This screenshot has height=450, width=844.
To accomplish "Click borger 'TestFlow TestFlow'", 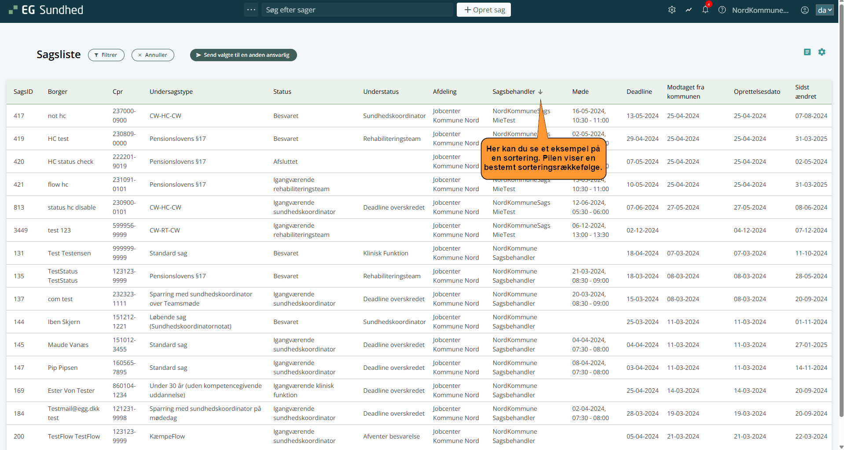I will (x=74, y=436).
